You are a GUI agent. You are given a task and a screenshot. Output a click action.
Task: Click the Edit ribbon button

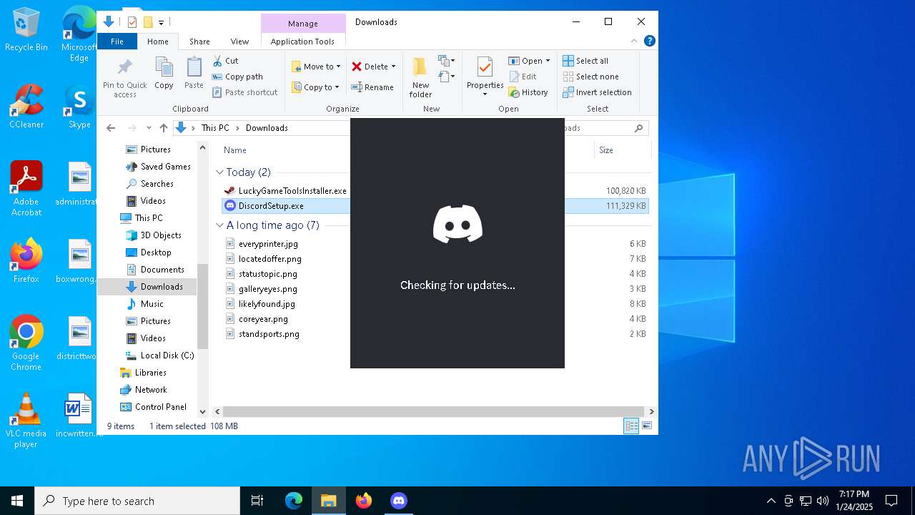[523, 77]
